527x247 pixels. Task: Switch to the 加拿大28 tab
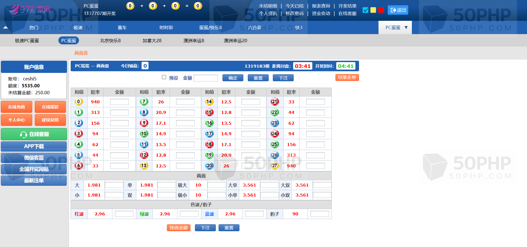coord(152,40)
